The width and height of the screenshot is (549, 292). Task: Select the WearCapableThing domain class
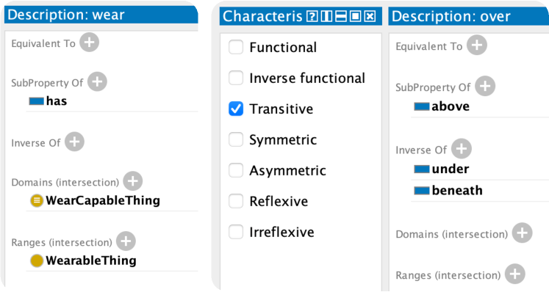[103, 200]
